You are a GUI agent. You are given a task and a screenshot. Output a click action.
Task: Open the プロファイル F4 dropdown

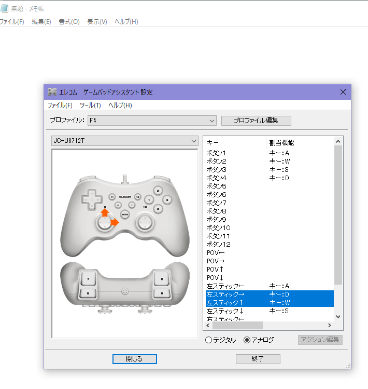152,120
